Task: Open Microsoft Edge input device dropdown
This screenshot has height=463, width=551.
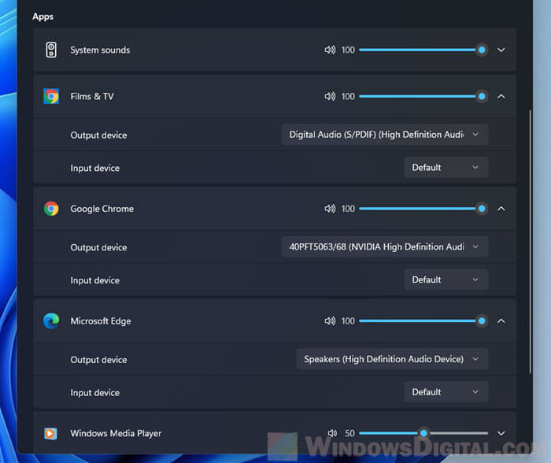Action: (446, 392)
